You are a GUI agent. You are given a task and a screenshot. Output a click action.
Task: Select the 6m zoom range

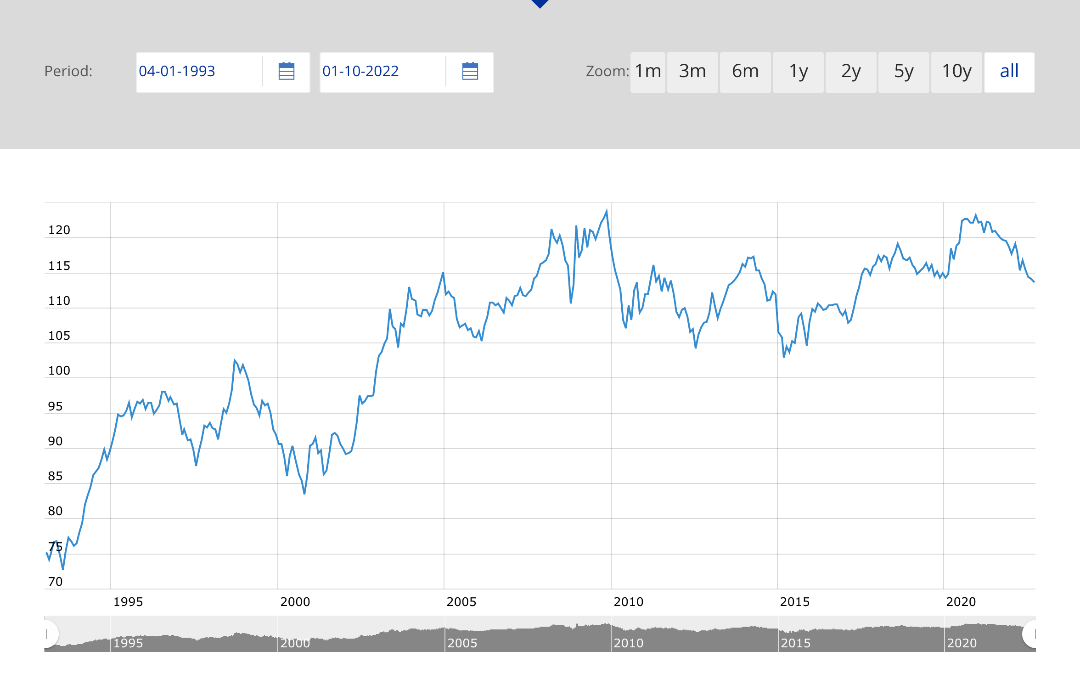click(745, 72)
